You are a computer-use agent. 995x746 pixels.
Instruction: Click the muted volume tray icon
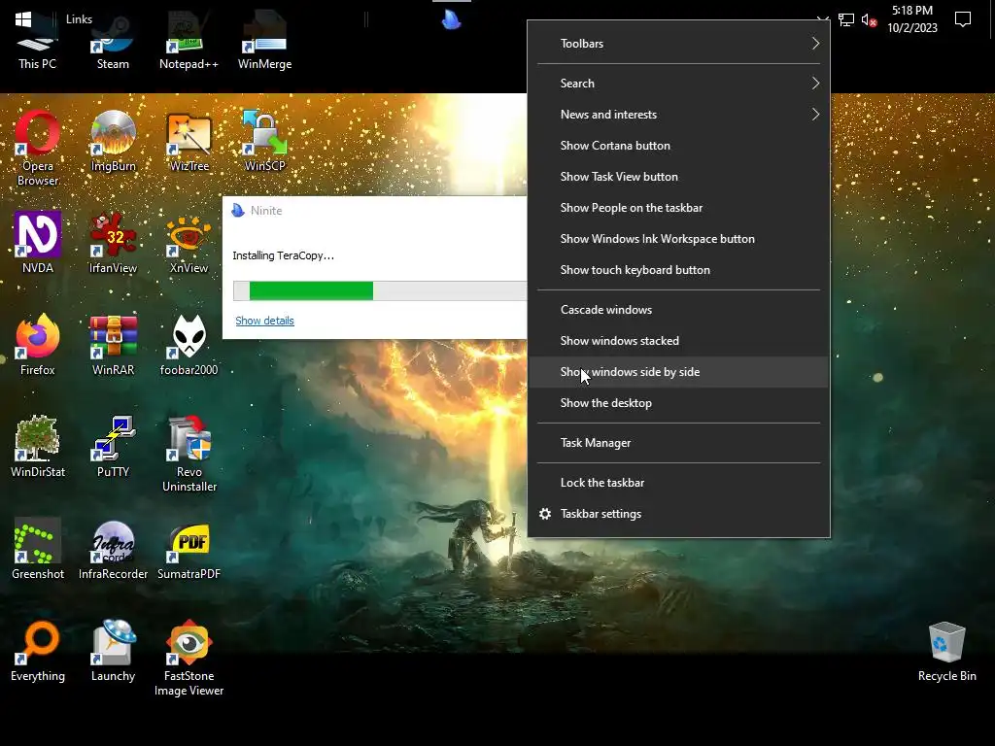point(869,19)
